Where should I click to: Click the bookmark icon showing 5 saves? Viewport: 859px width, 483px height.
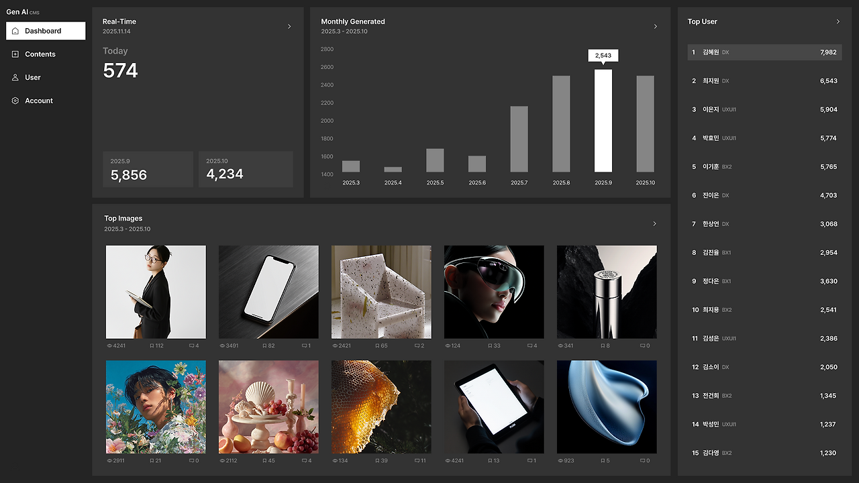(603, 461)
